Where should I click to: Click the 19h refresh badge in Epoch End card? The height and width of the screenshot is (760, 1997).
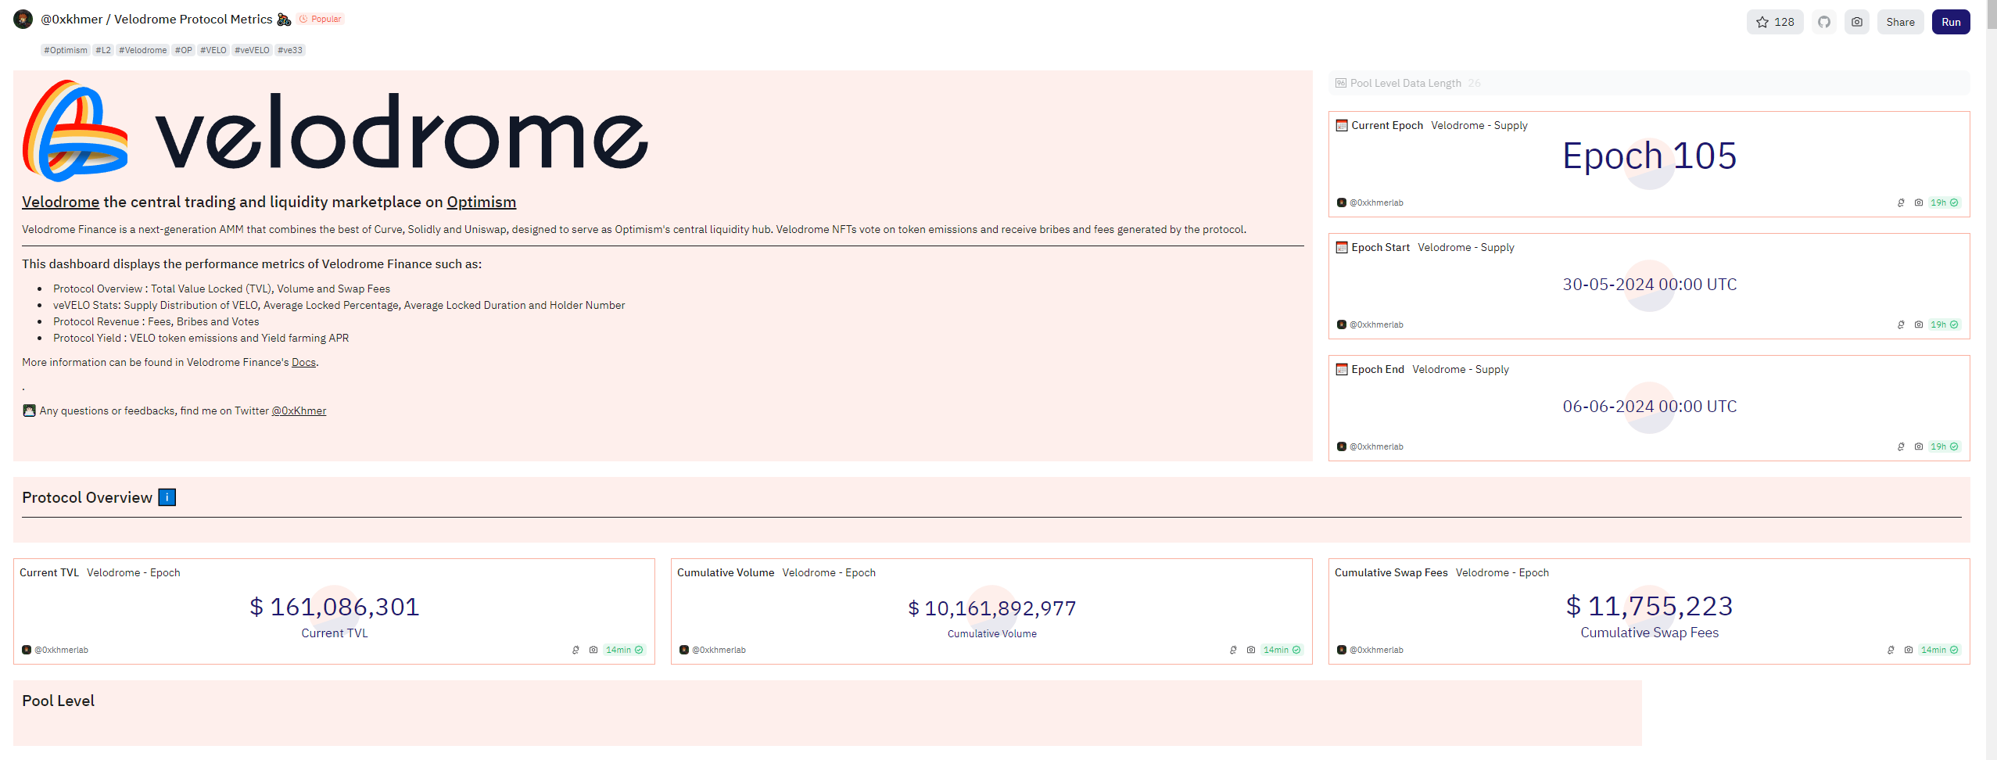1944,446
